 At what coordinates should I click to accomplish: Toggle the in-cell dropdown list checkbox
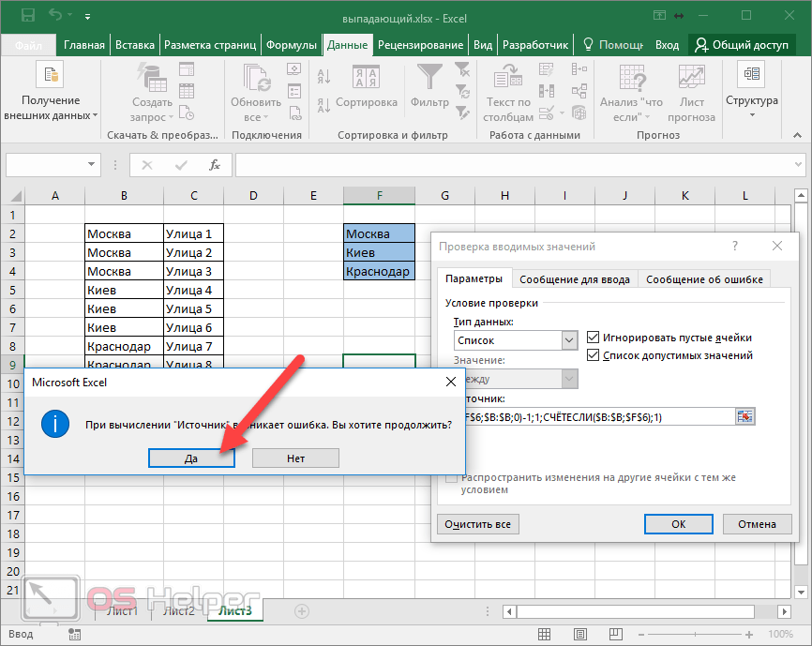[594, 355]
